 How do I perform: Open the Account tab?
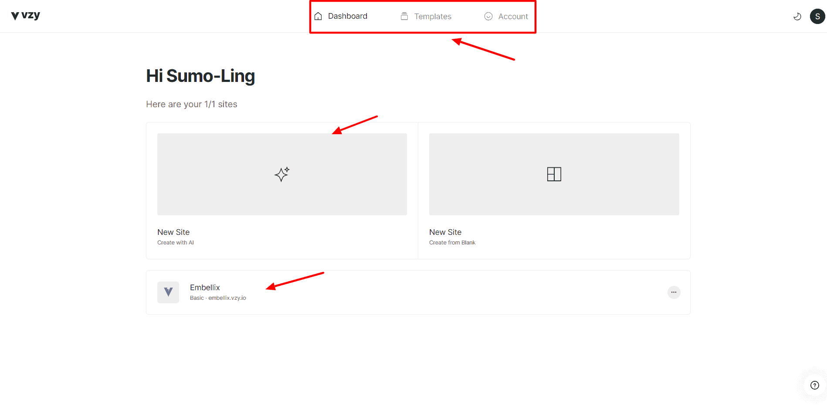(513, 17)
